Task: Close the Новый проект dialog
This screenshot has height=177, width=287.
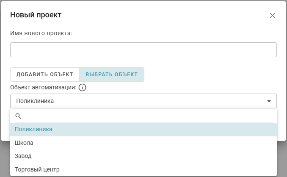Action: tap(272, 16)
